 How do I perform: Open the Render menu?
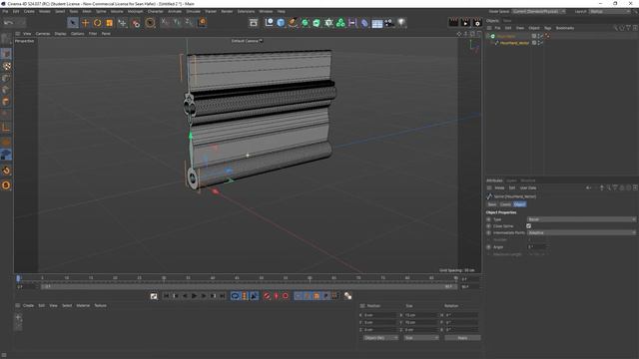click(227, 11)
